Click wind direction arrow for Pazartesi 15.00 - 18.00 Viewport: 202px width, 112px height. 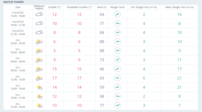(117, 15)
